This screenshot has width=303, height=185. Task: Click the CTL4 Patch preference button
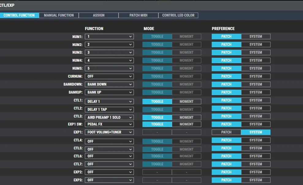pos(226,140)
